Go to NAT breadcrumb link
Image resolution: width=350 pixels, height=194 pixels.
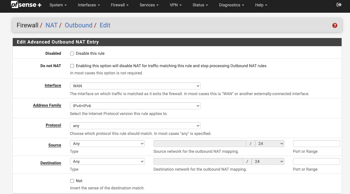pos(51,25)
